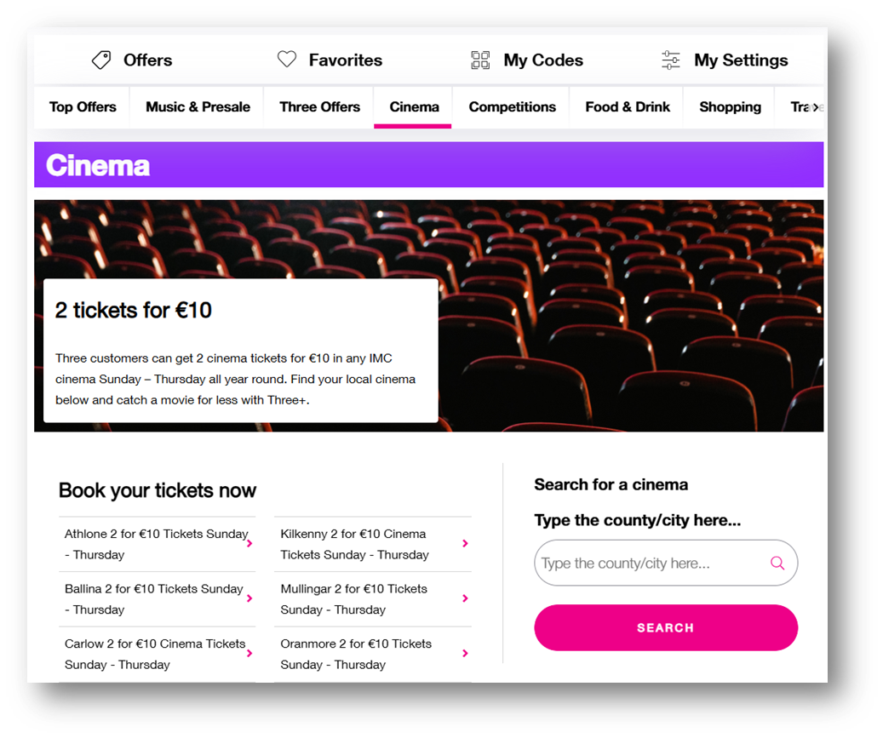Screen dimensions: 883x738
Task: Switch to Three Offers tab
Action: [319, 107]
